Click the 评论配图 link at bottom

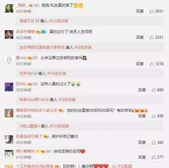click(x=122, y=166)
